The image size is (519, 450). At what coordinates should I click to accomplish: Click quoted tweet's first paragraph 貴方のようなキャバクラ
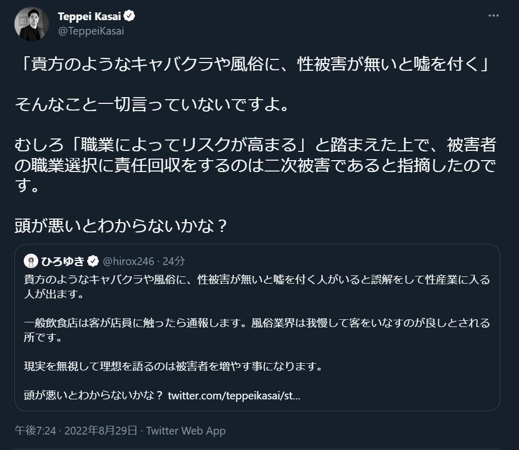click(x=257, y=287)
